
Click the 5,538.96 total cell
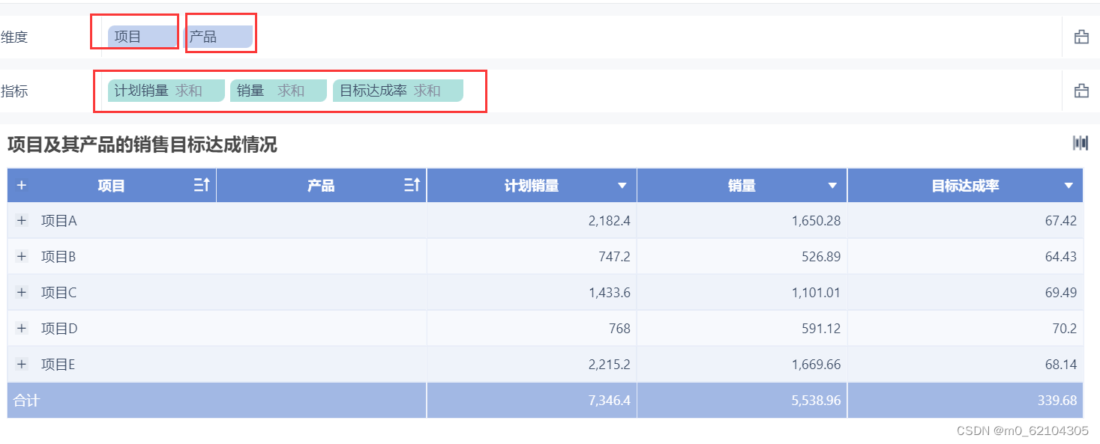coord(742,401)
